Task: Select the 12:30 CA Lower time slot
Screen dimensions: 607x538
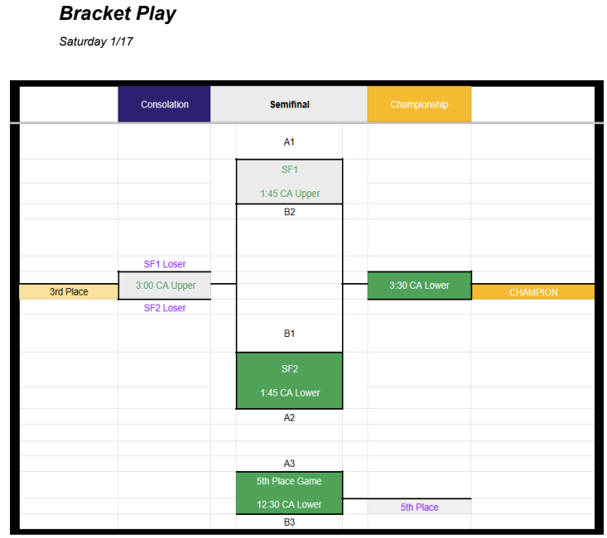Action: tap(289, 504)
